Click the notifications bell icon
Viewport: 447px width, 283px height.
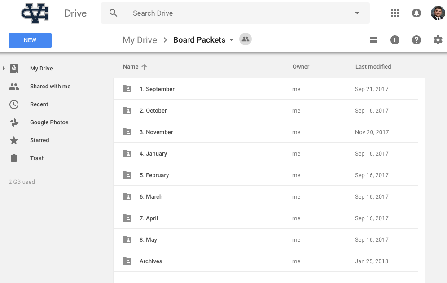click(416, 13)
